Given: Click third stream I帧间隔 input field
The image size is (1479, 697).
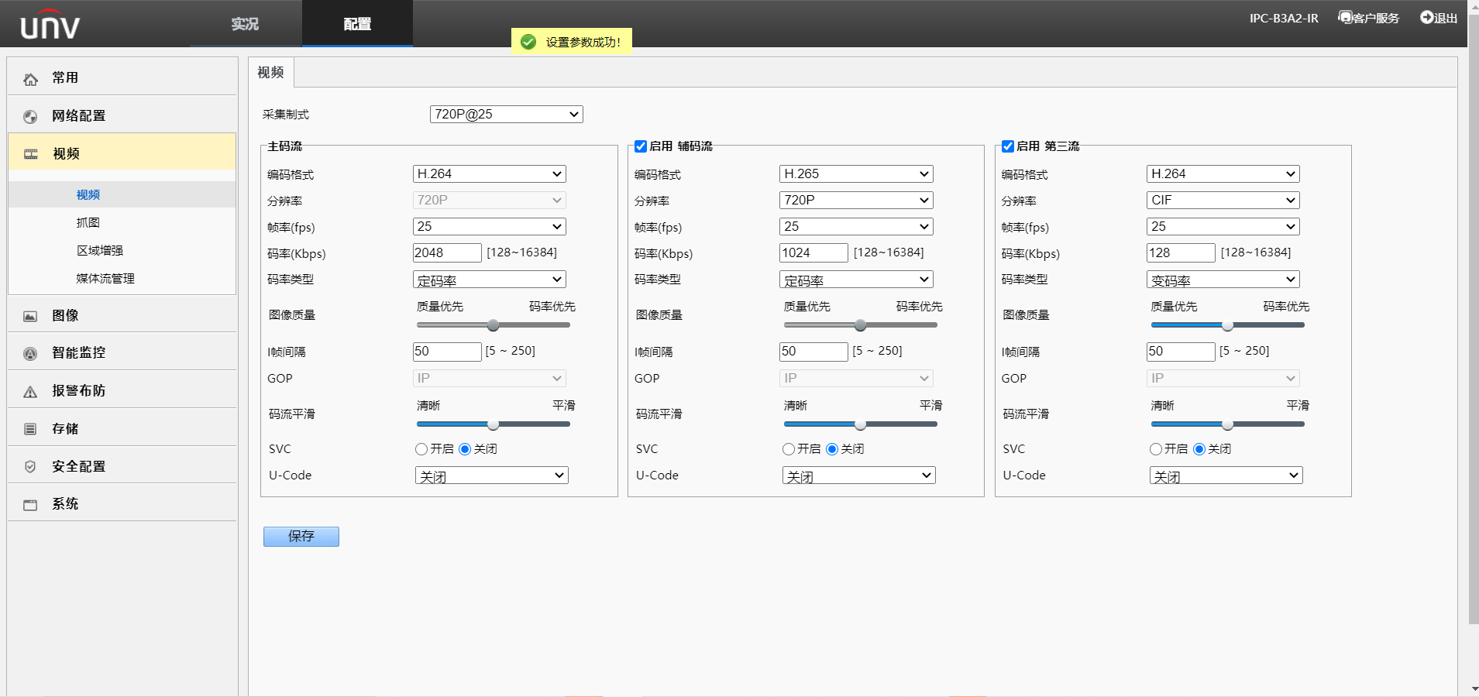Looking at the screenshot, I should coord(1181,352).
